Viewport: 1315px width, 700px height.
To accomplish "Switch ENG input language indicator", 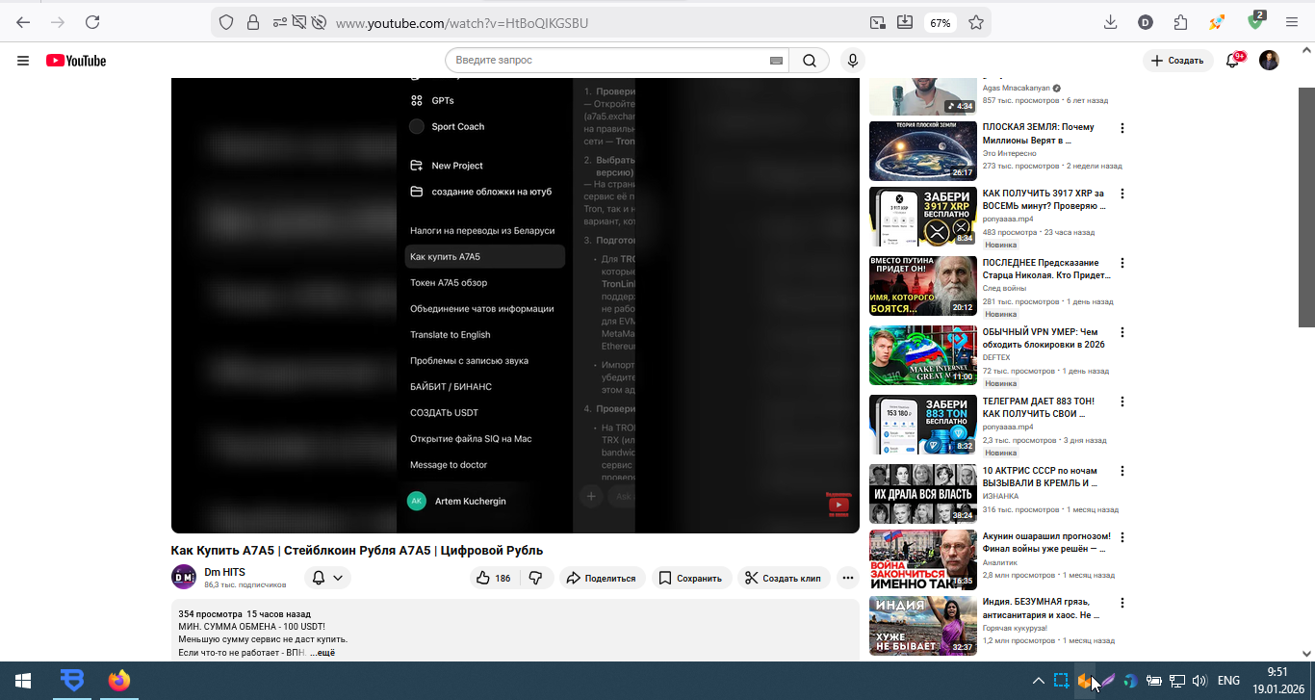I will tap(1228, 681).
